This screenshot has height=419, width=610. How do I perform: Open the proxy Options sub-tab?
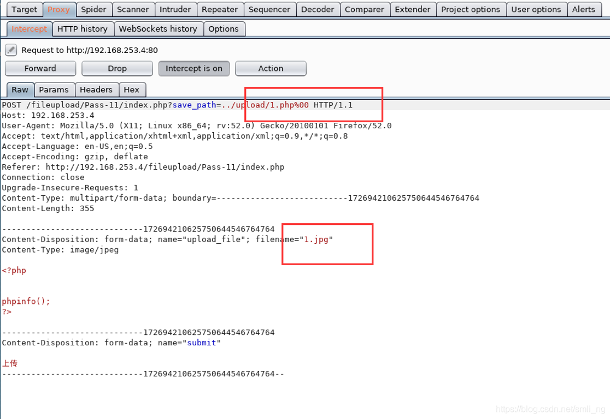(x=224, y=29)
